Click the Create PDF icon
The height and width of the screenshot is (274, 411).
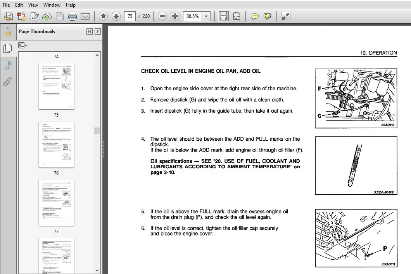point(21,16)
